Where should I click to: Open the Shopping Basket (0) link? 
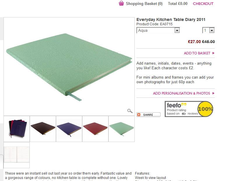[144, 4]
